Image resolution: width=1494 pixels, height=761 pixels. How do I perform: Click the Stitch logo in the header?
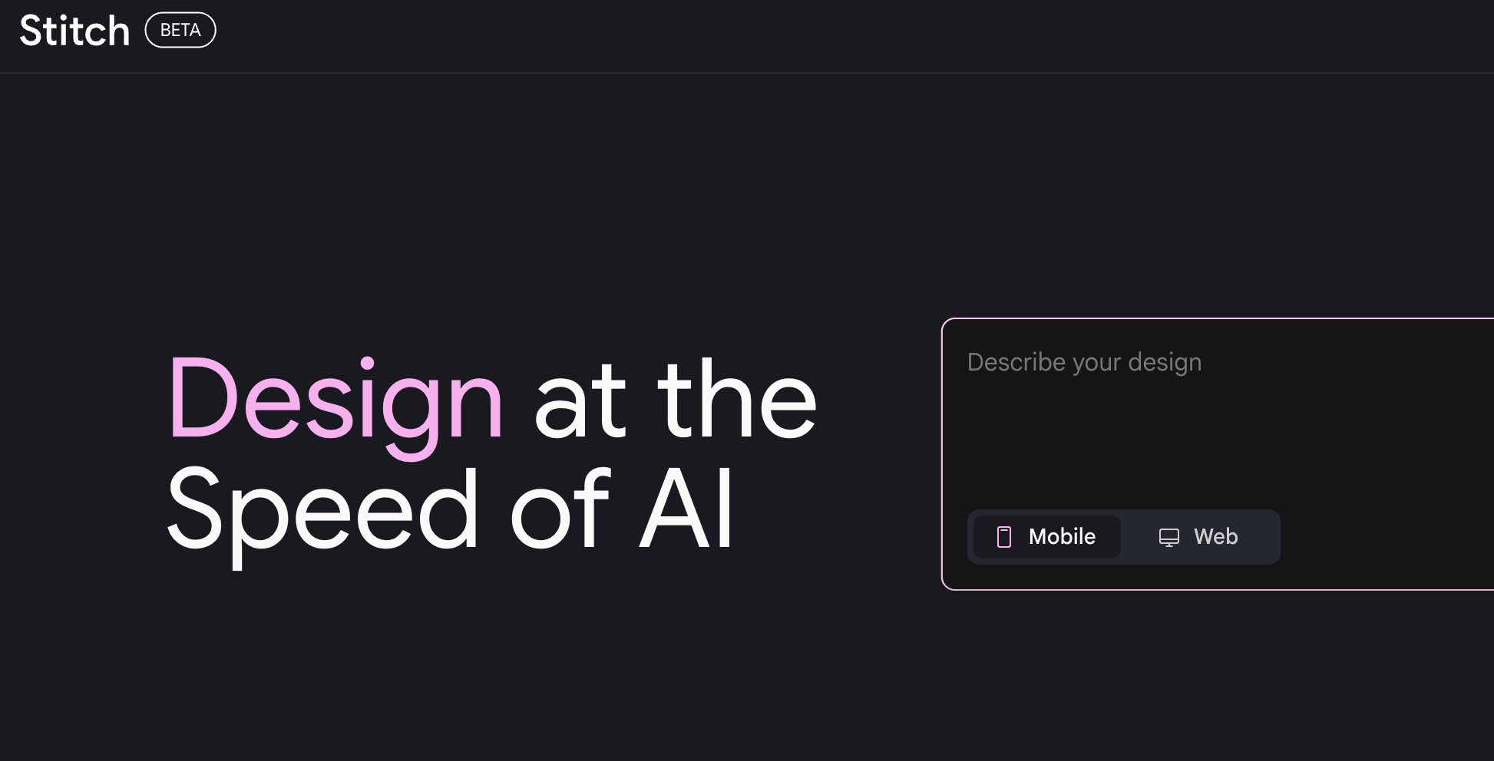74,31
